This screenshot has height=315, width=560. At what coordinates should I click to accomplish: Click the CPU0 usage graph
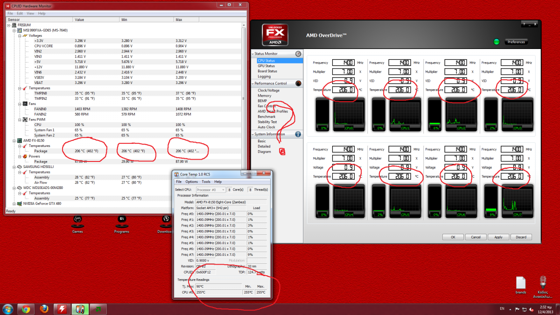tap(349, 114)
